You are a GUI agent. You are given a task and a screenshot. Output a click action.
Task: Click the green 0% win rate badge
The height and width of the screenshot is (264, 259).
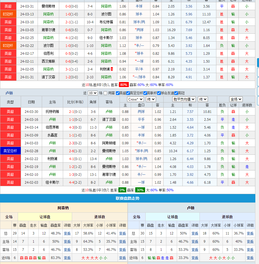tap(122, 190)
